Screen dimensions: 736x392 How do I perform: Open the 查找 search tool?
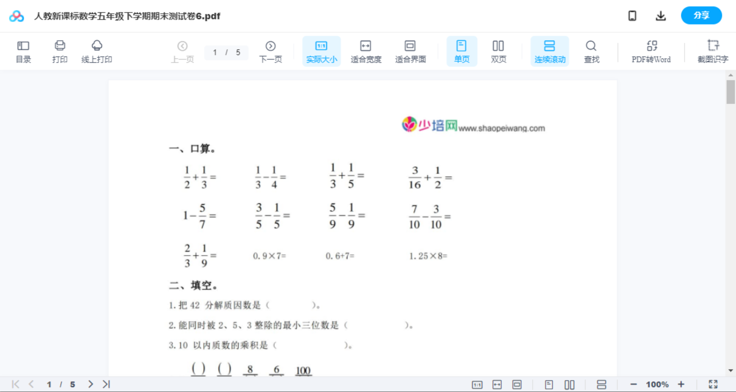(x=591, y=51)
